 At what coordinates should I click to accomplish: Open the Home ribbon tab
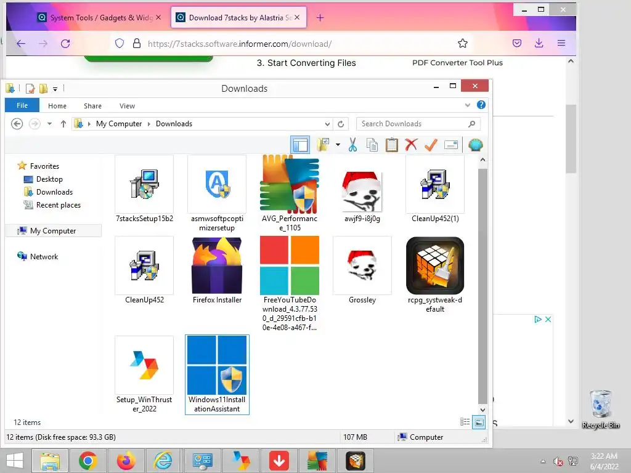[x=57, y=106]
